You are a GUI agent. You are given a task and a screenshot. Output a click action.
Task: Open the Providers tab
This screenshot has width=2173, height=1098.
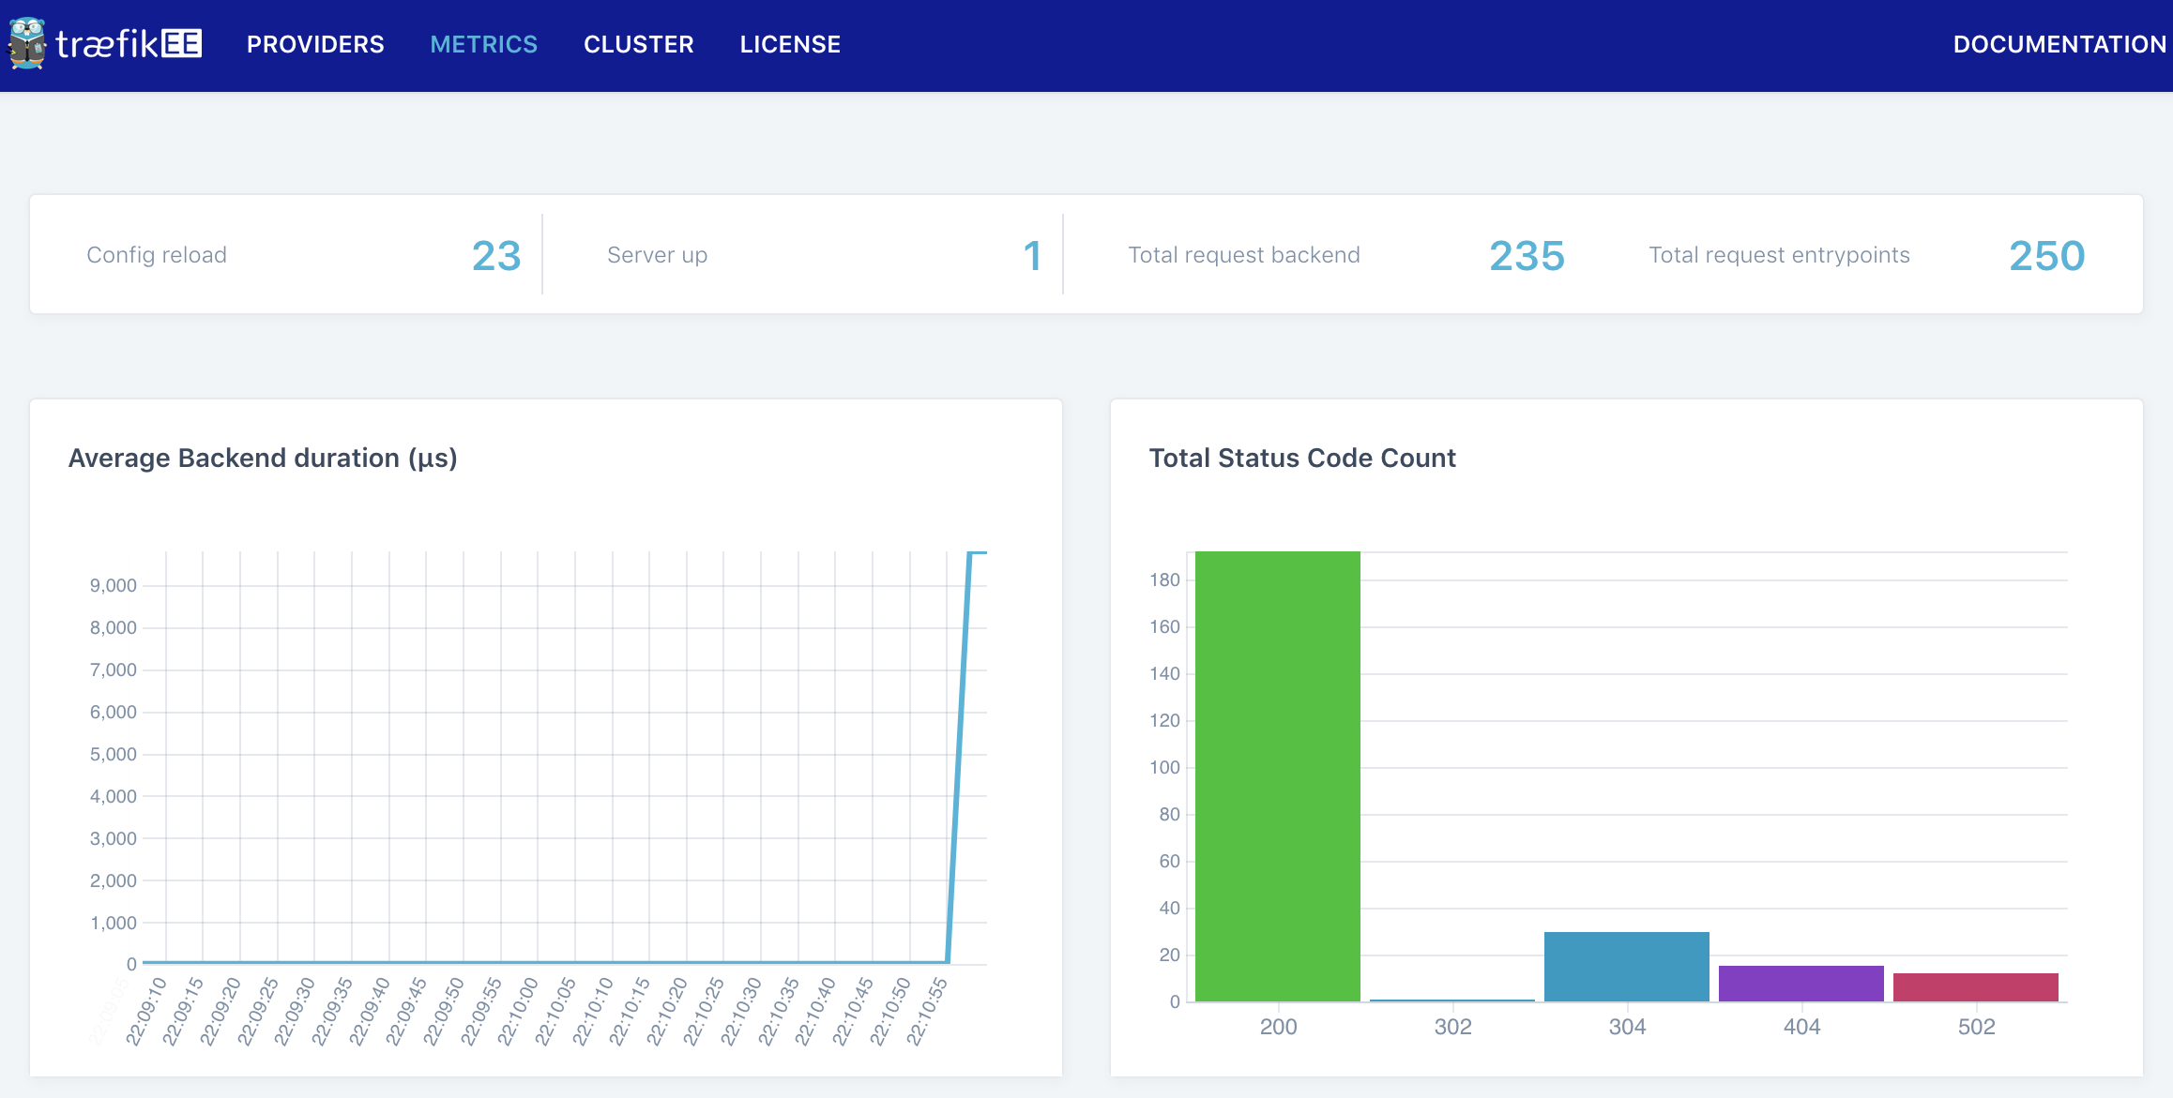(x=315, y=44)
